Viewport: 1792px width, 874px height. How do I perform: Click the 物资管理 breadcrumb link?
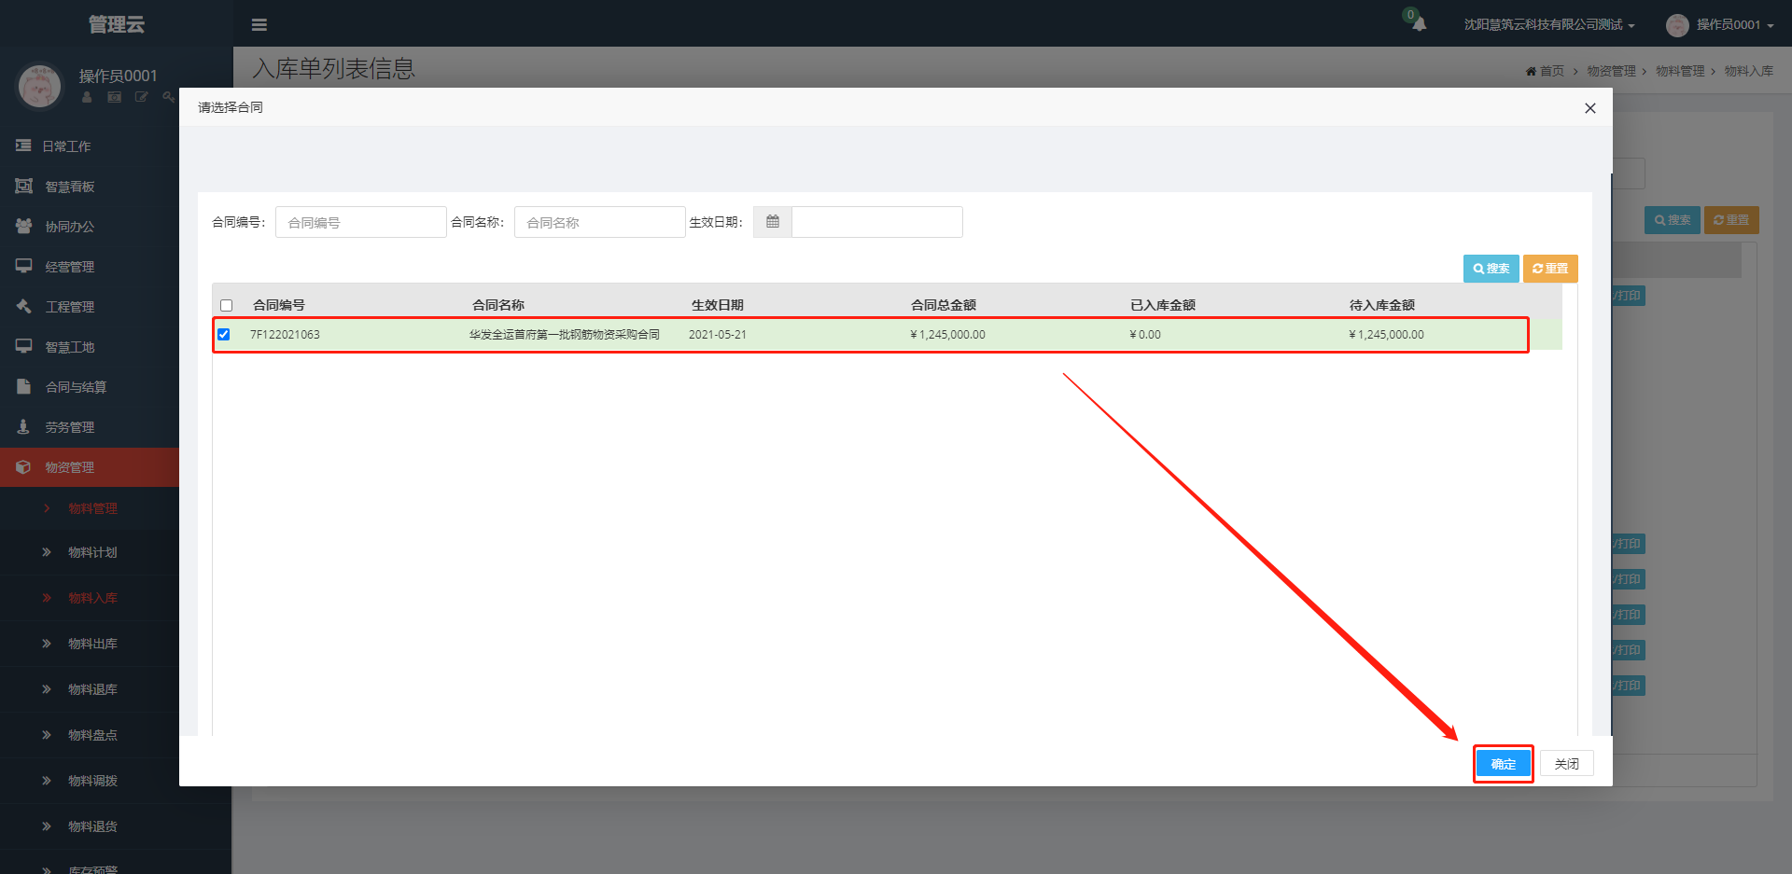(x=1611, y=71)
